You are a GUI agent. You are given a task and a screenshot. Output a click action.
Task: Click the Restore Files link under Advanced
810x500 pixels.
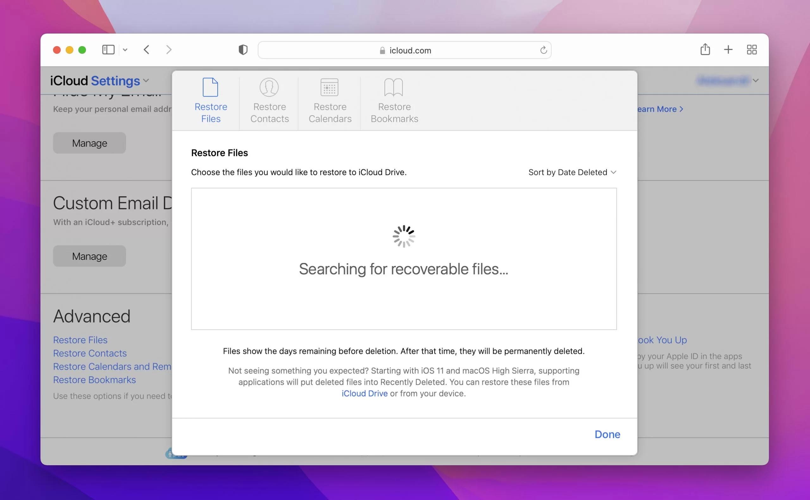(x=80, y=340)
